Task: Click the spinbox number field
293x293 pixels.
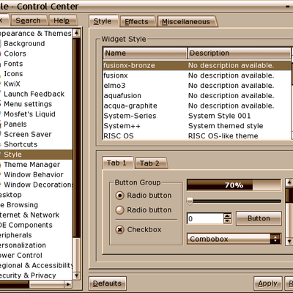Action: point(205,218)
